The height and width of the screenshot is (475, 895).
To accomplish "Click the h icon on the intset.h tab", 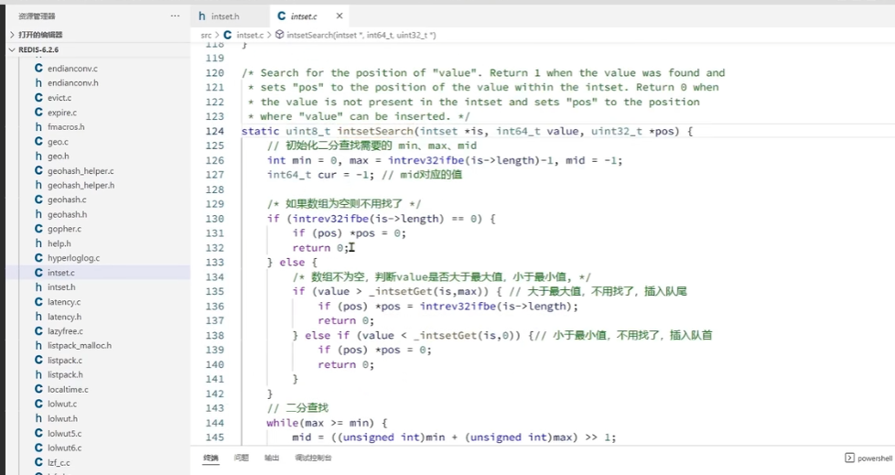I will coord(202,16).
